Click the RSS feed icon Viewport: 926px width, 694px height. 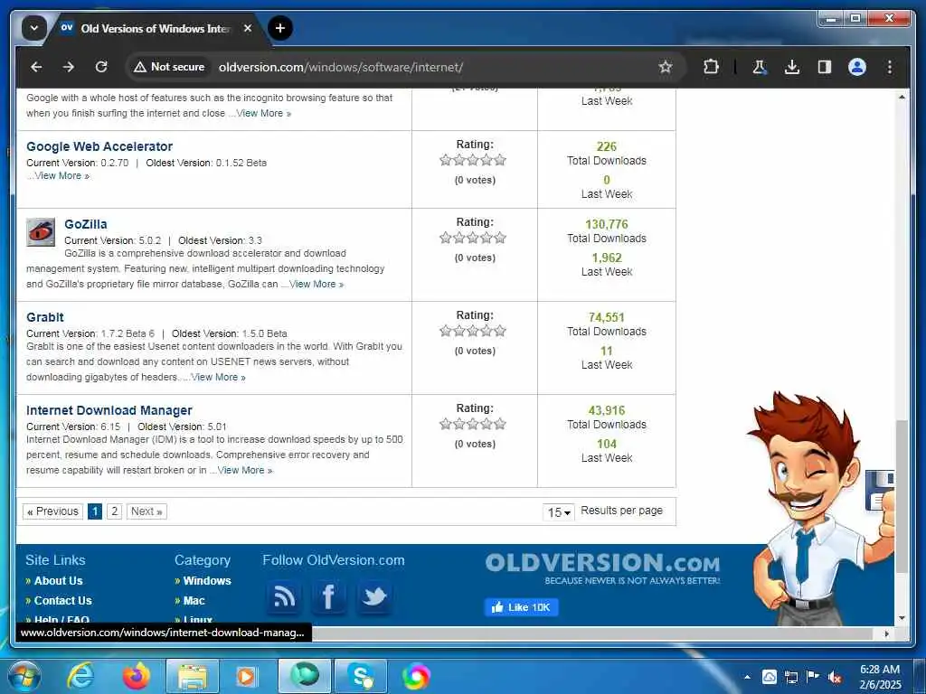[x=284, y=597]
